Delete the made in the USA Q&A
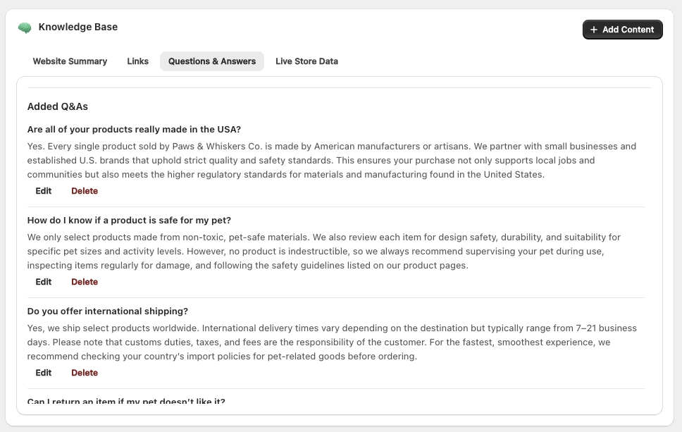The width and height of the screenshot is (682, 432). coord(85,191)
